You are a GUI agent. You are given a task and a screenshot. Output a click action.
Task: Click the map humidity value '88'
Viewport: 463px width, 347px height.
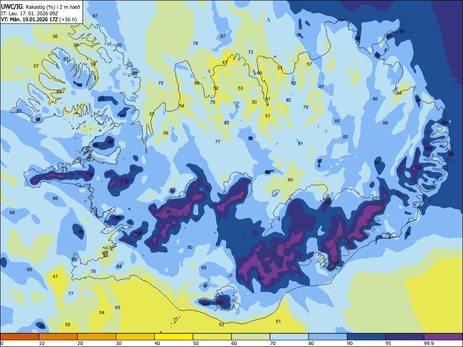pyautogui.click(x=135, y=73)
